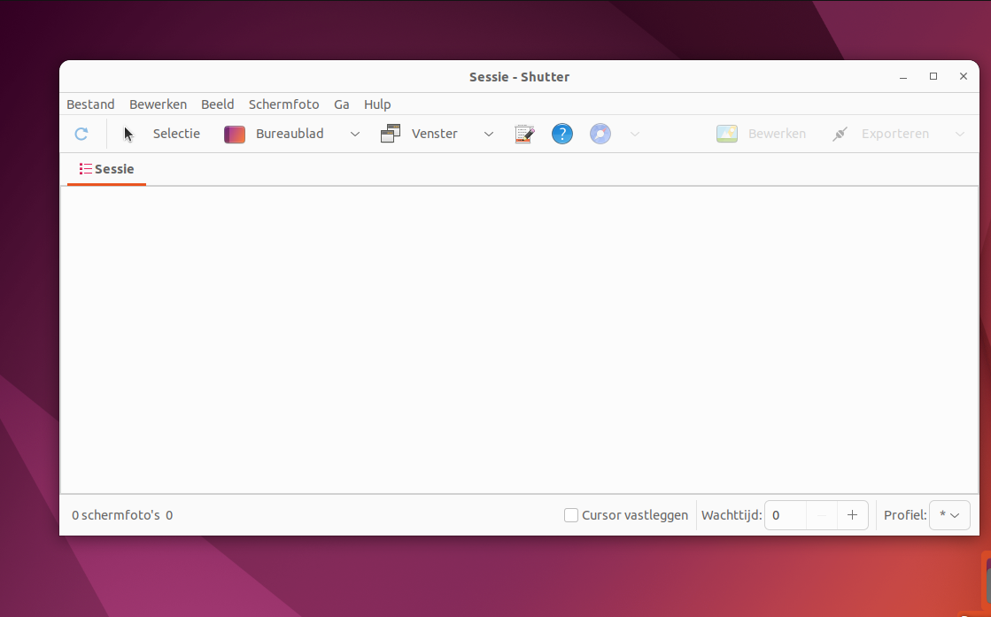Click the web capture globe icon

pyautogui.click(x=600, y=134)
